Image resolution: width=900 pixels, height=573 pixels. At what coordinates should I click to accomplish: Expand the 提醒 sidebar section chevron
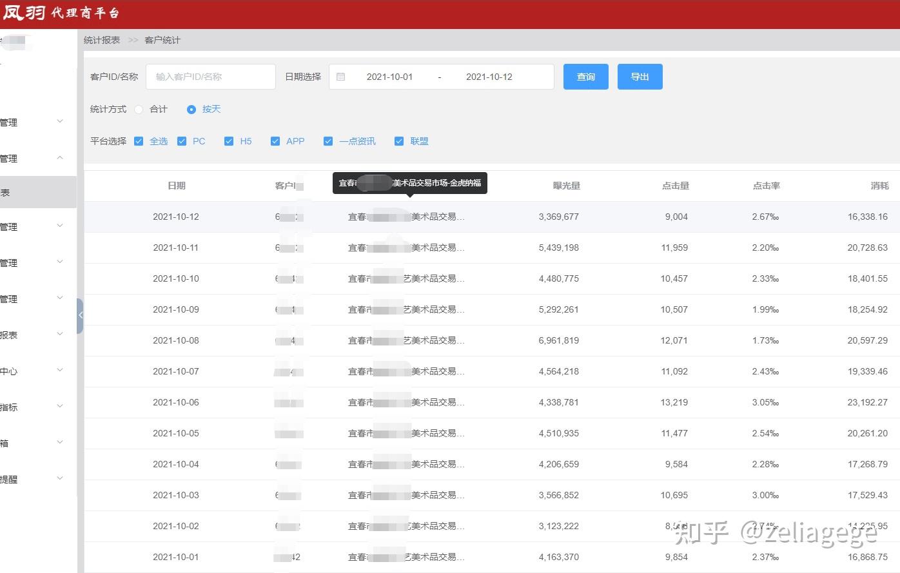click(60, 478)
